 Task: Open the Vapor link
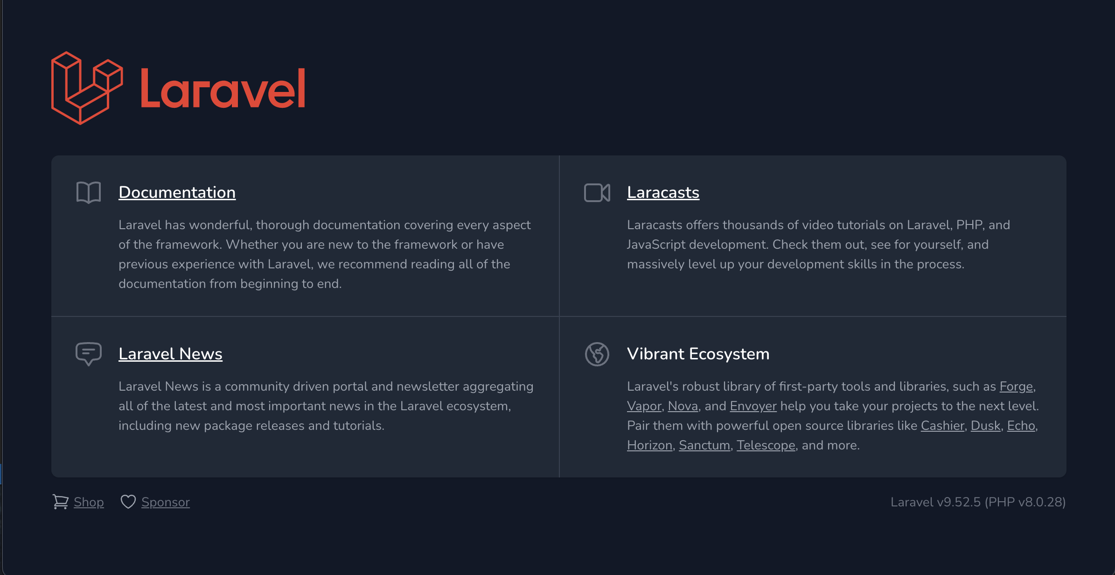(x=643, y=406)
